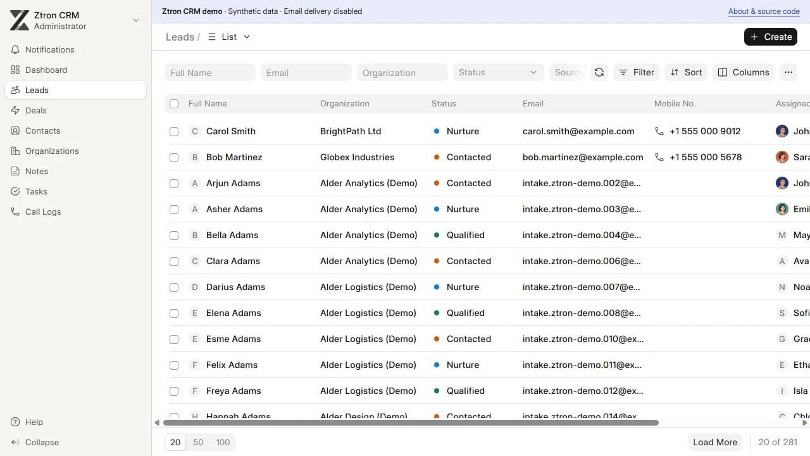Expand the List view switcher
The width and height of the screenshot is (810, 456).
coord(229,37)
